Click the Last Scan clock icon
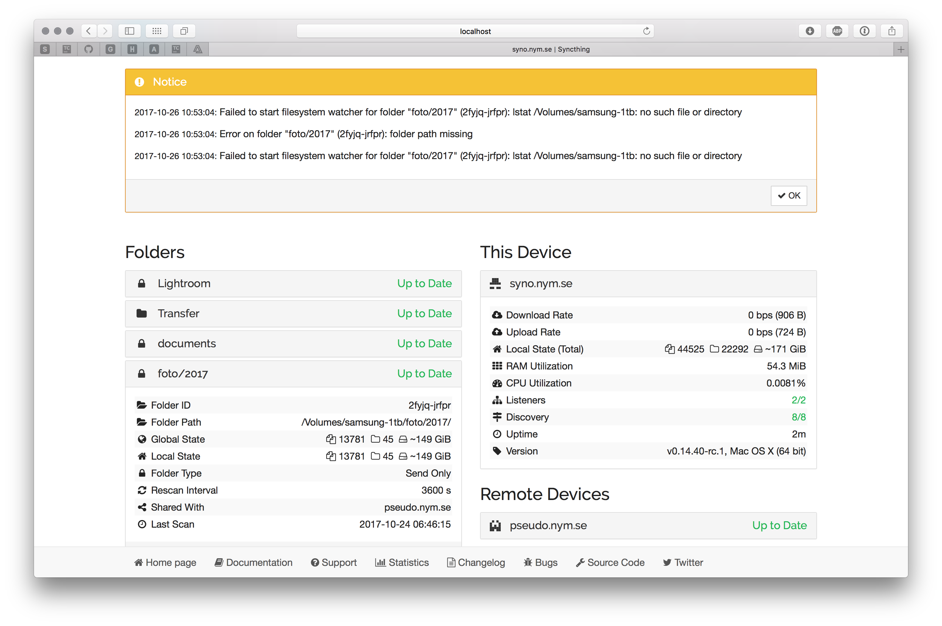942x626 pixels. click(142, 524)
